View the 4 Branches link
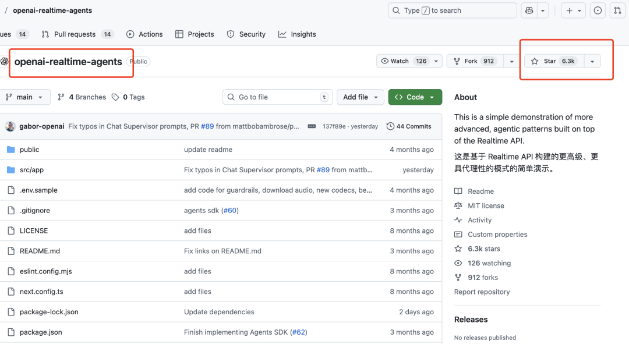Viewport: 629px width, 344px height. 82,97
